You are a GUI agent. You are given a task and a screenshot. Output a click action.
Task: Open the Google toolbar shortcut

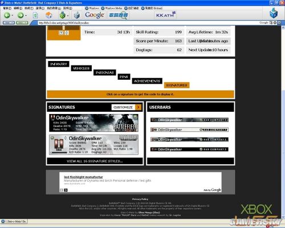pyautogui.click(x=95, y=15)
